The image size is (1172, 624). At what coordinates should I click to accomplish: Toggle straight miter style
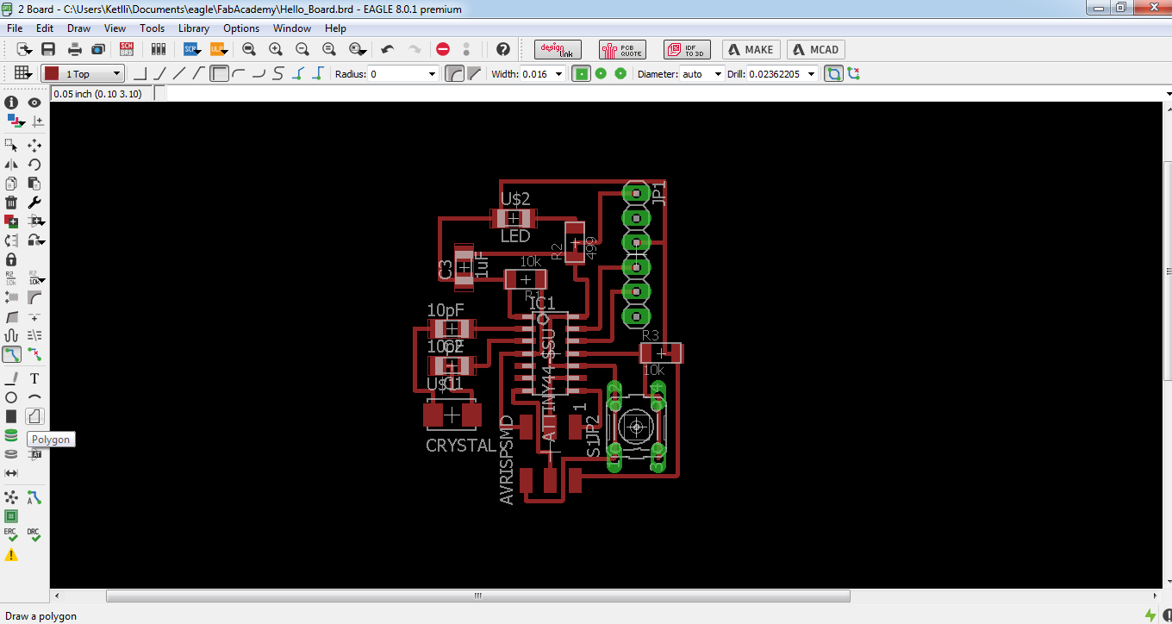[474, 74]
